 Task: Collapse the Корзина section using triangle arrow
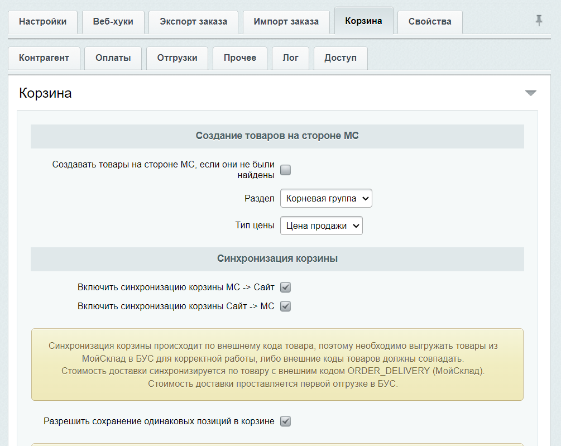point(530,93)
